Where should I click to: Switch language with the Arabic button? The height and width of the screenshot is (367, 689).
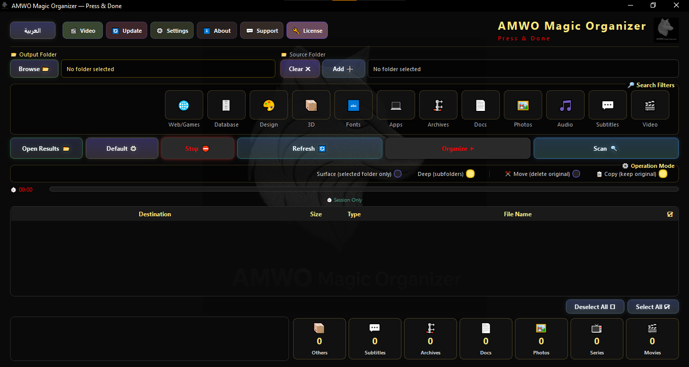tap(33, 31)
